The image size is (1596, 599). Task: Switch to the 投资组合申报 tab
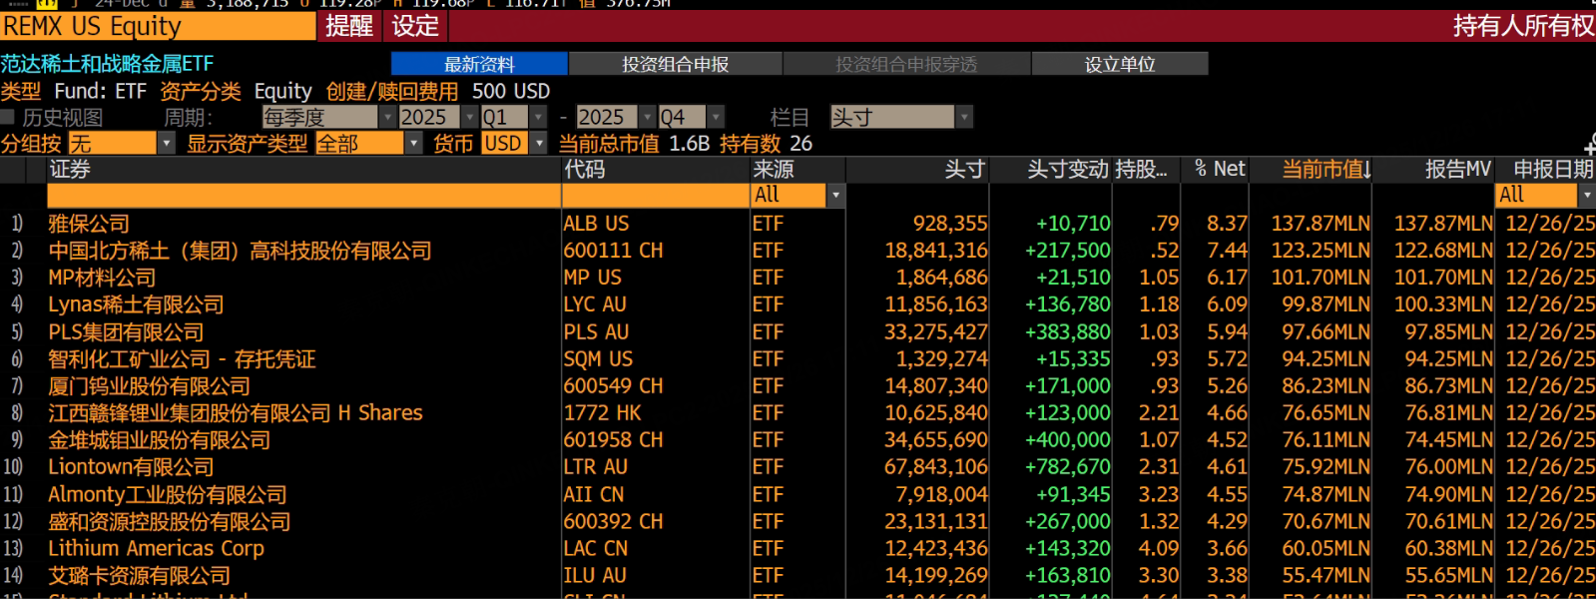[676, 64]
